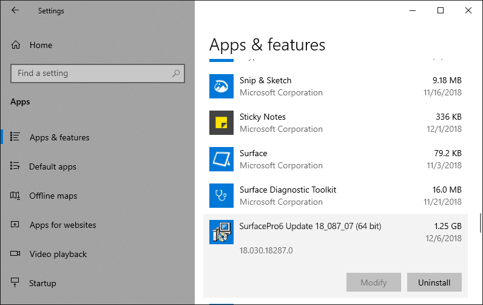The image size is (483, 305).
Task: Click the Video playback camera icon
Action: pos(15,253)
